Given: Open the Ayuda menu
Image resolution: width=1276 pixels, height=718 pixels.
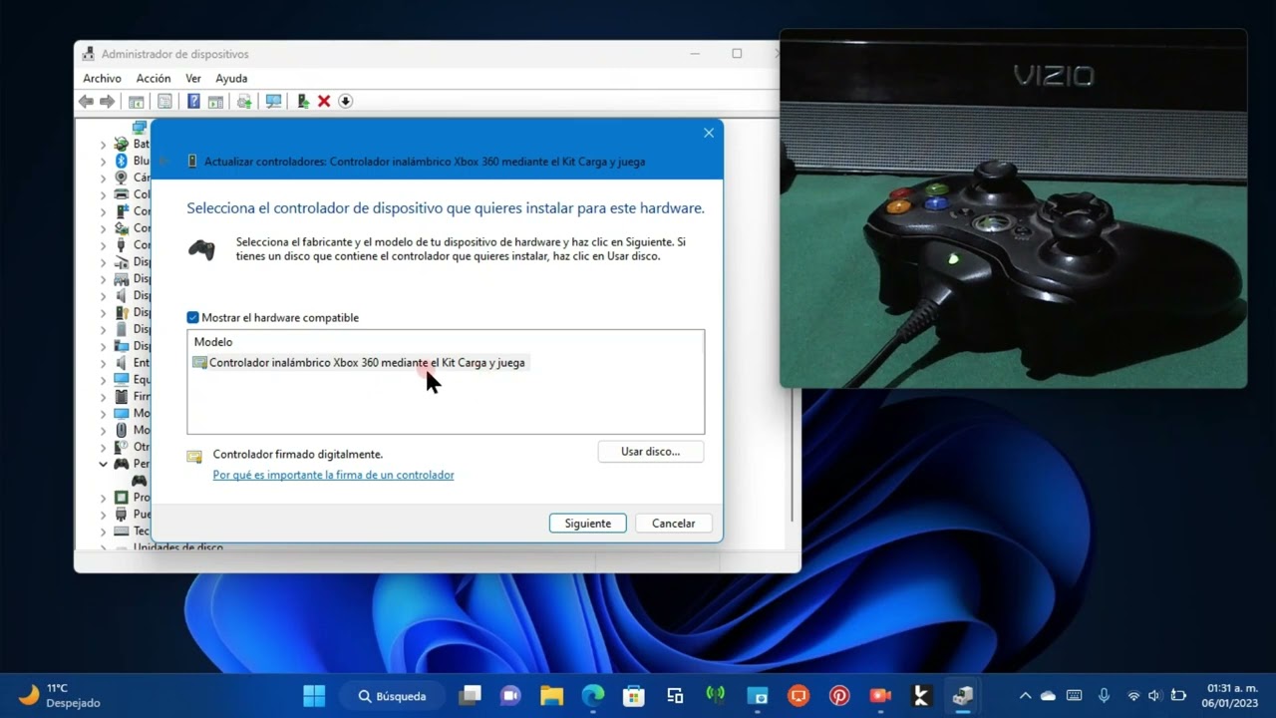Looking at the screenshot, I should click(231, 79).
